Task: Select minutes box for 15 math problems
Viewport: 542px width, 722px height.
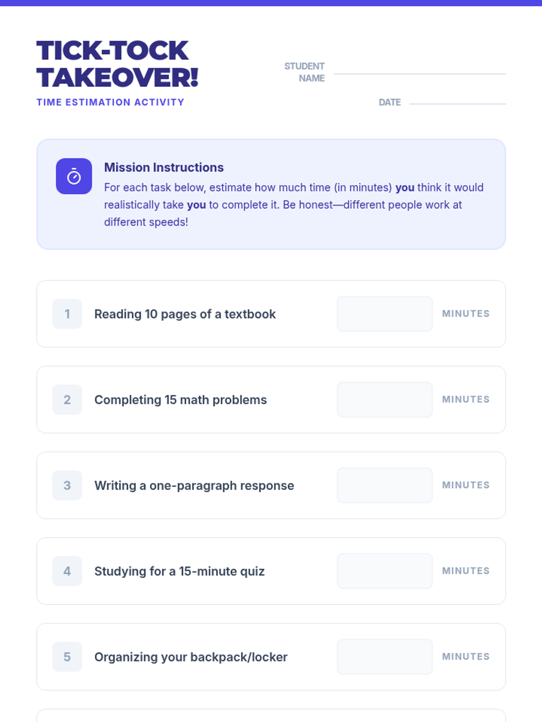Action: pos(384,399)
